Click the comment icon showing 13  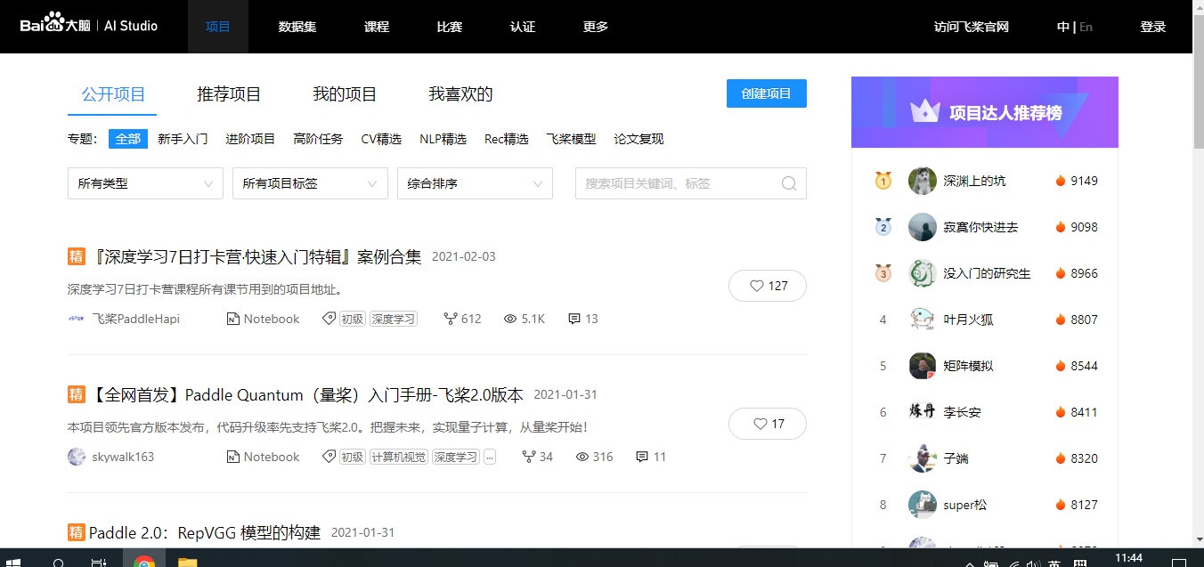click(x=574, y=319)
